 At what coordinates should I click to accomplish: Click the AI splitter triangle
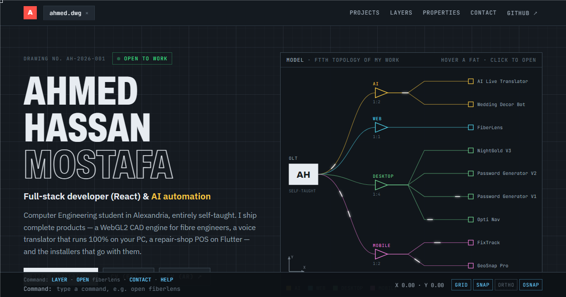[x=381, y=93]
